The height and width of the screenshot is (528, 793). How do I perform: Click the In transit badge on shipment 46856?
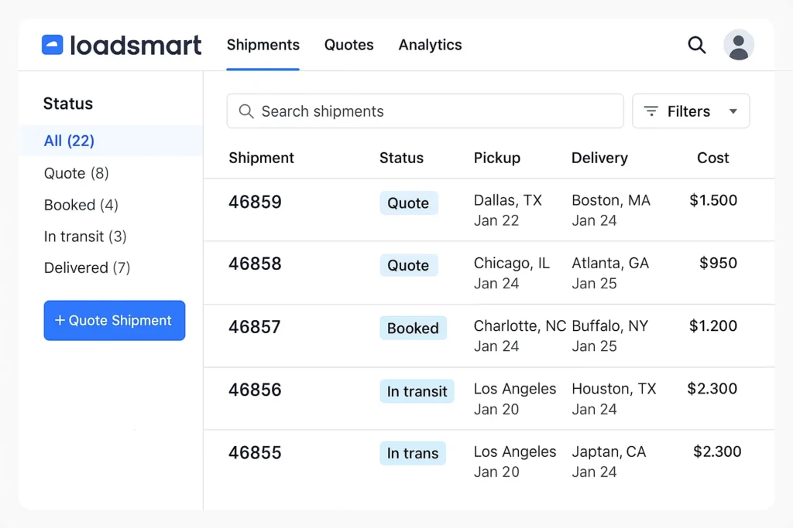coord(417,391)
